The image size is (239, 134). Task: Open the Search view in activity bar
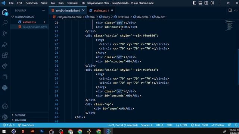pyautogui.click(x=5, y=23)
